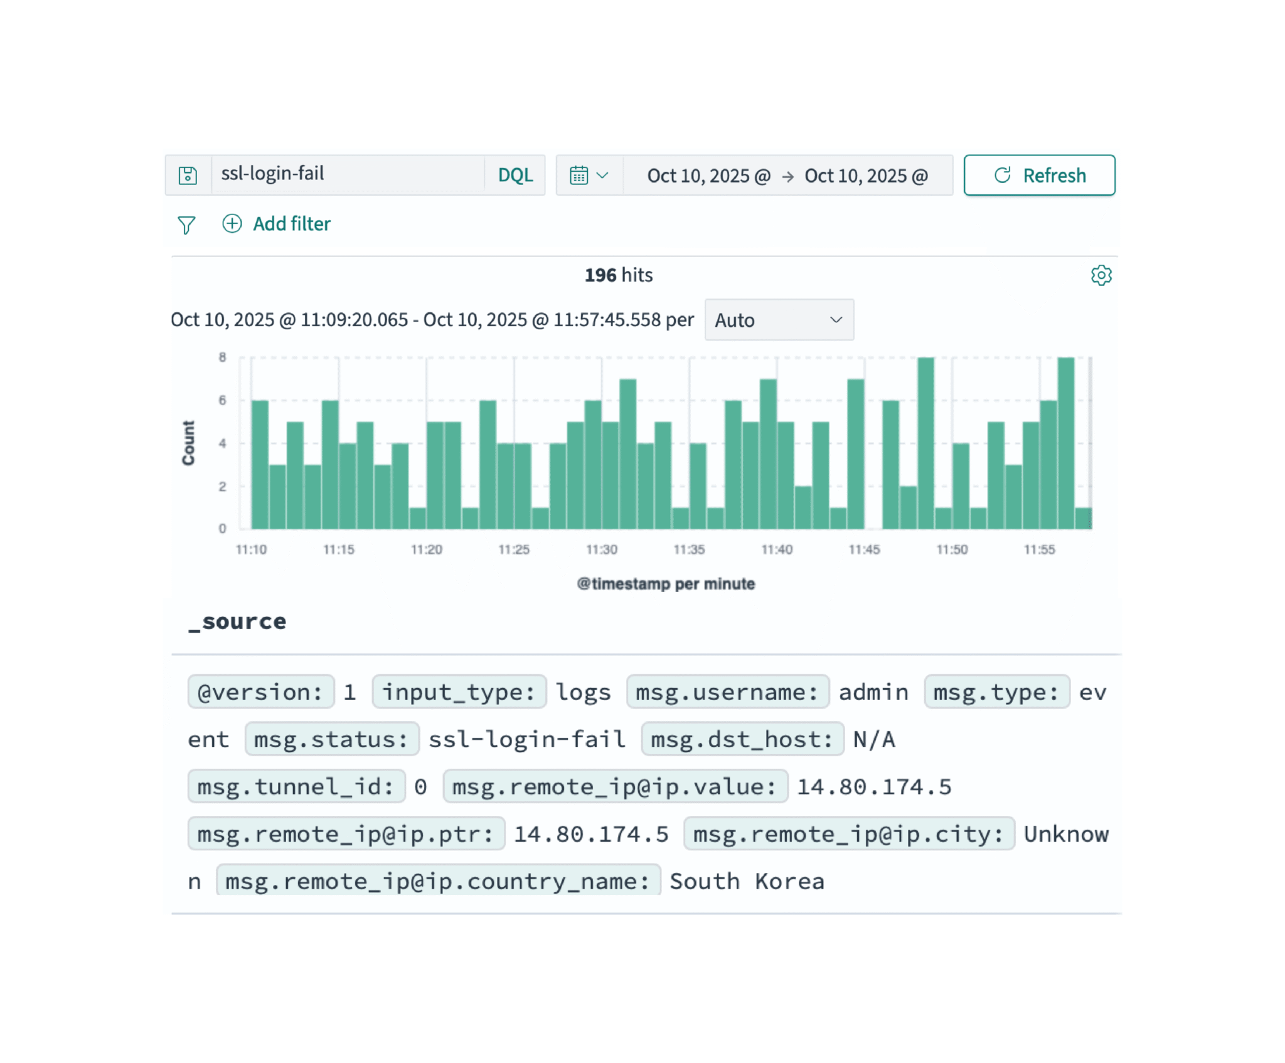The width and height of the screenshot is (1285, 1063).
Task: Click the msg.username: field label
Action: [728, 692]
